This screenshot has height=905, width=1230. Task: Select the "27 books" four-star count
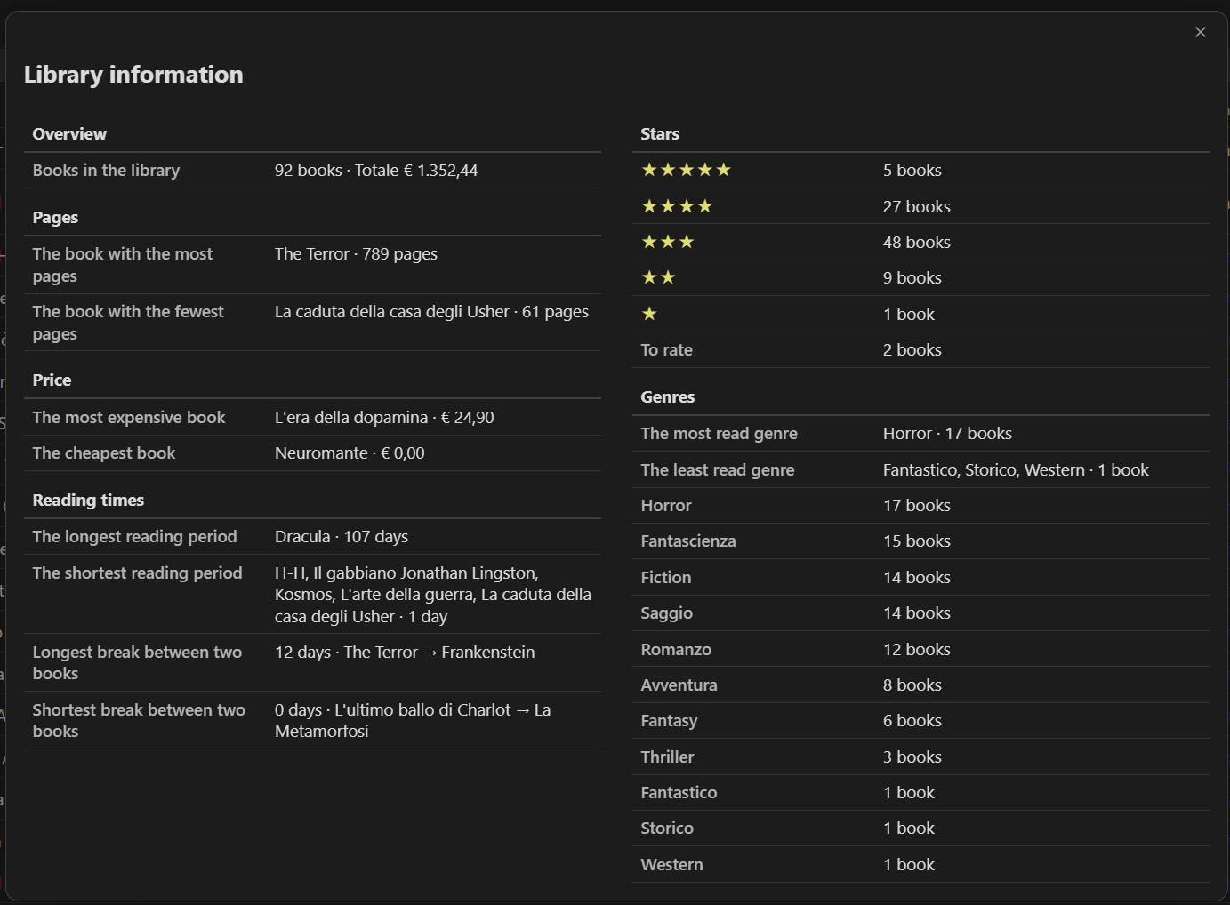(917, 206)
